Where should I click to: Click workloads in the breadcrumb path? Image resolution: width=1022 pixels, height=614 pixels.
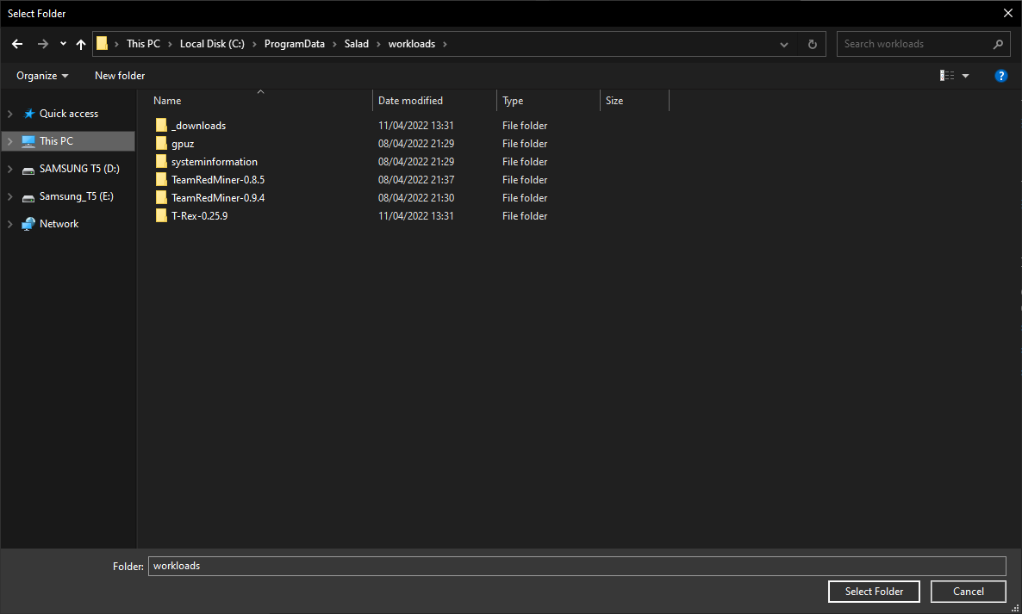pos(412,44)
